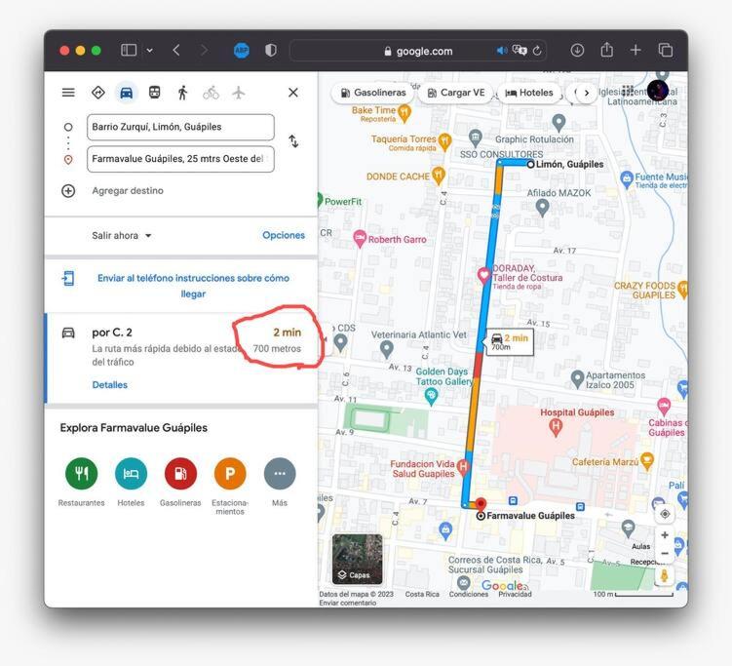This screenshot has height=666, width=732.
Task: Open Safari privacy shield report
Action: coord(271,50)
